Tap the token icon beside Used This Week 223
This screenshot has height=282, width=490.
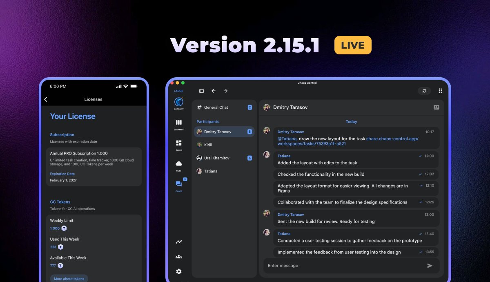tap(61, 247)
